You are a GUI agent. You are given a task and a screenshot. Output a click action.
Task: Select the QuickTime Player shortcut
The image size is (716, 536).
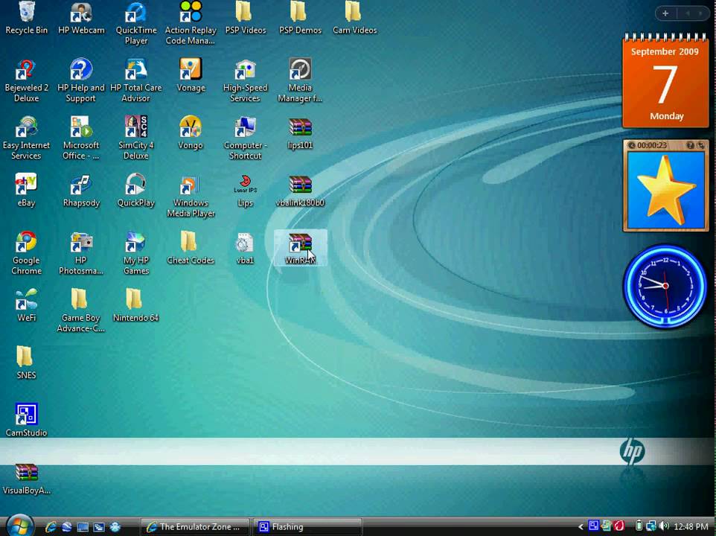(136, 23)
